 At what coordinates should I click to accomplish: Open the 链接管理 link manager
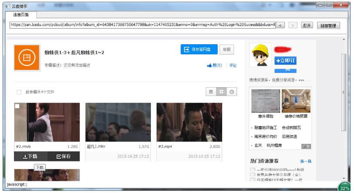[328, 26]
